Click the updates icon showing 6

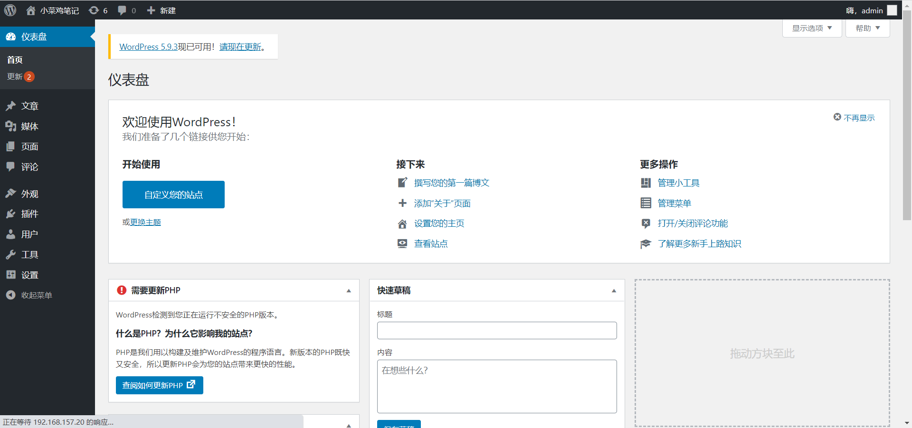[94, 10]
